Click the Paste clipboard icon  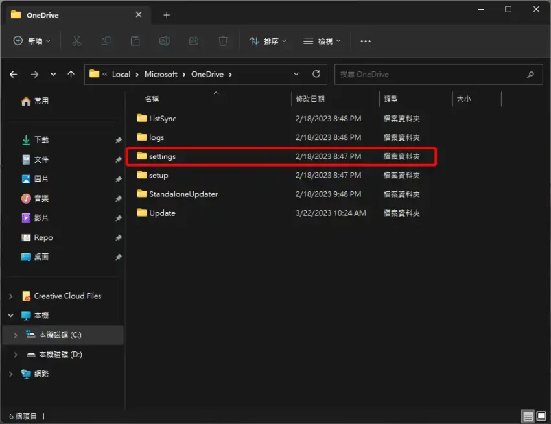135,41
